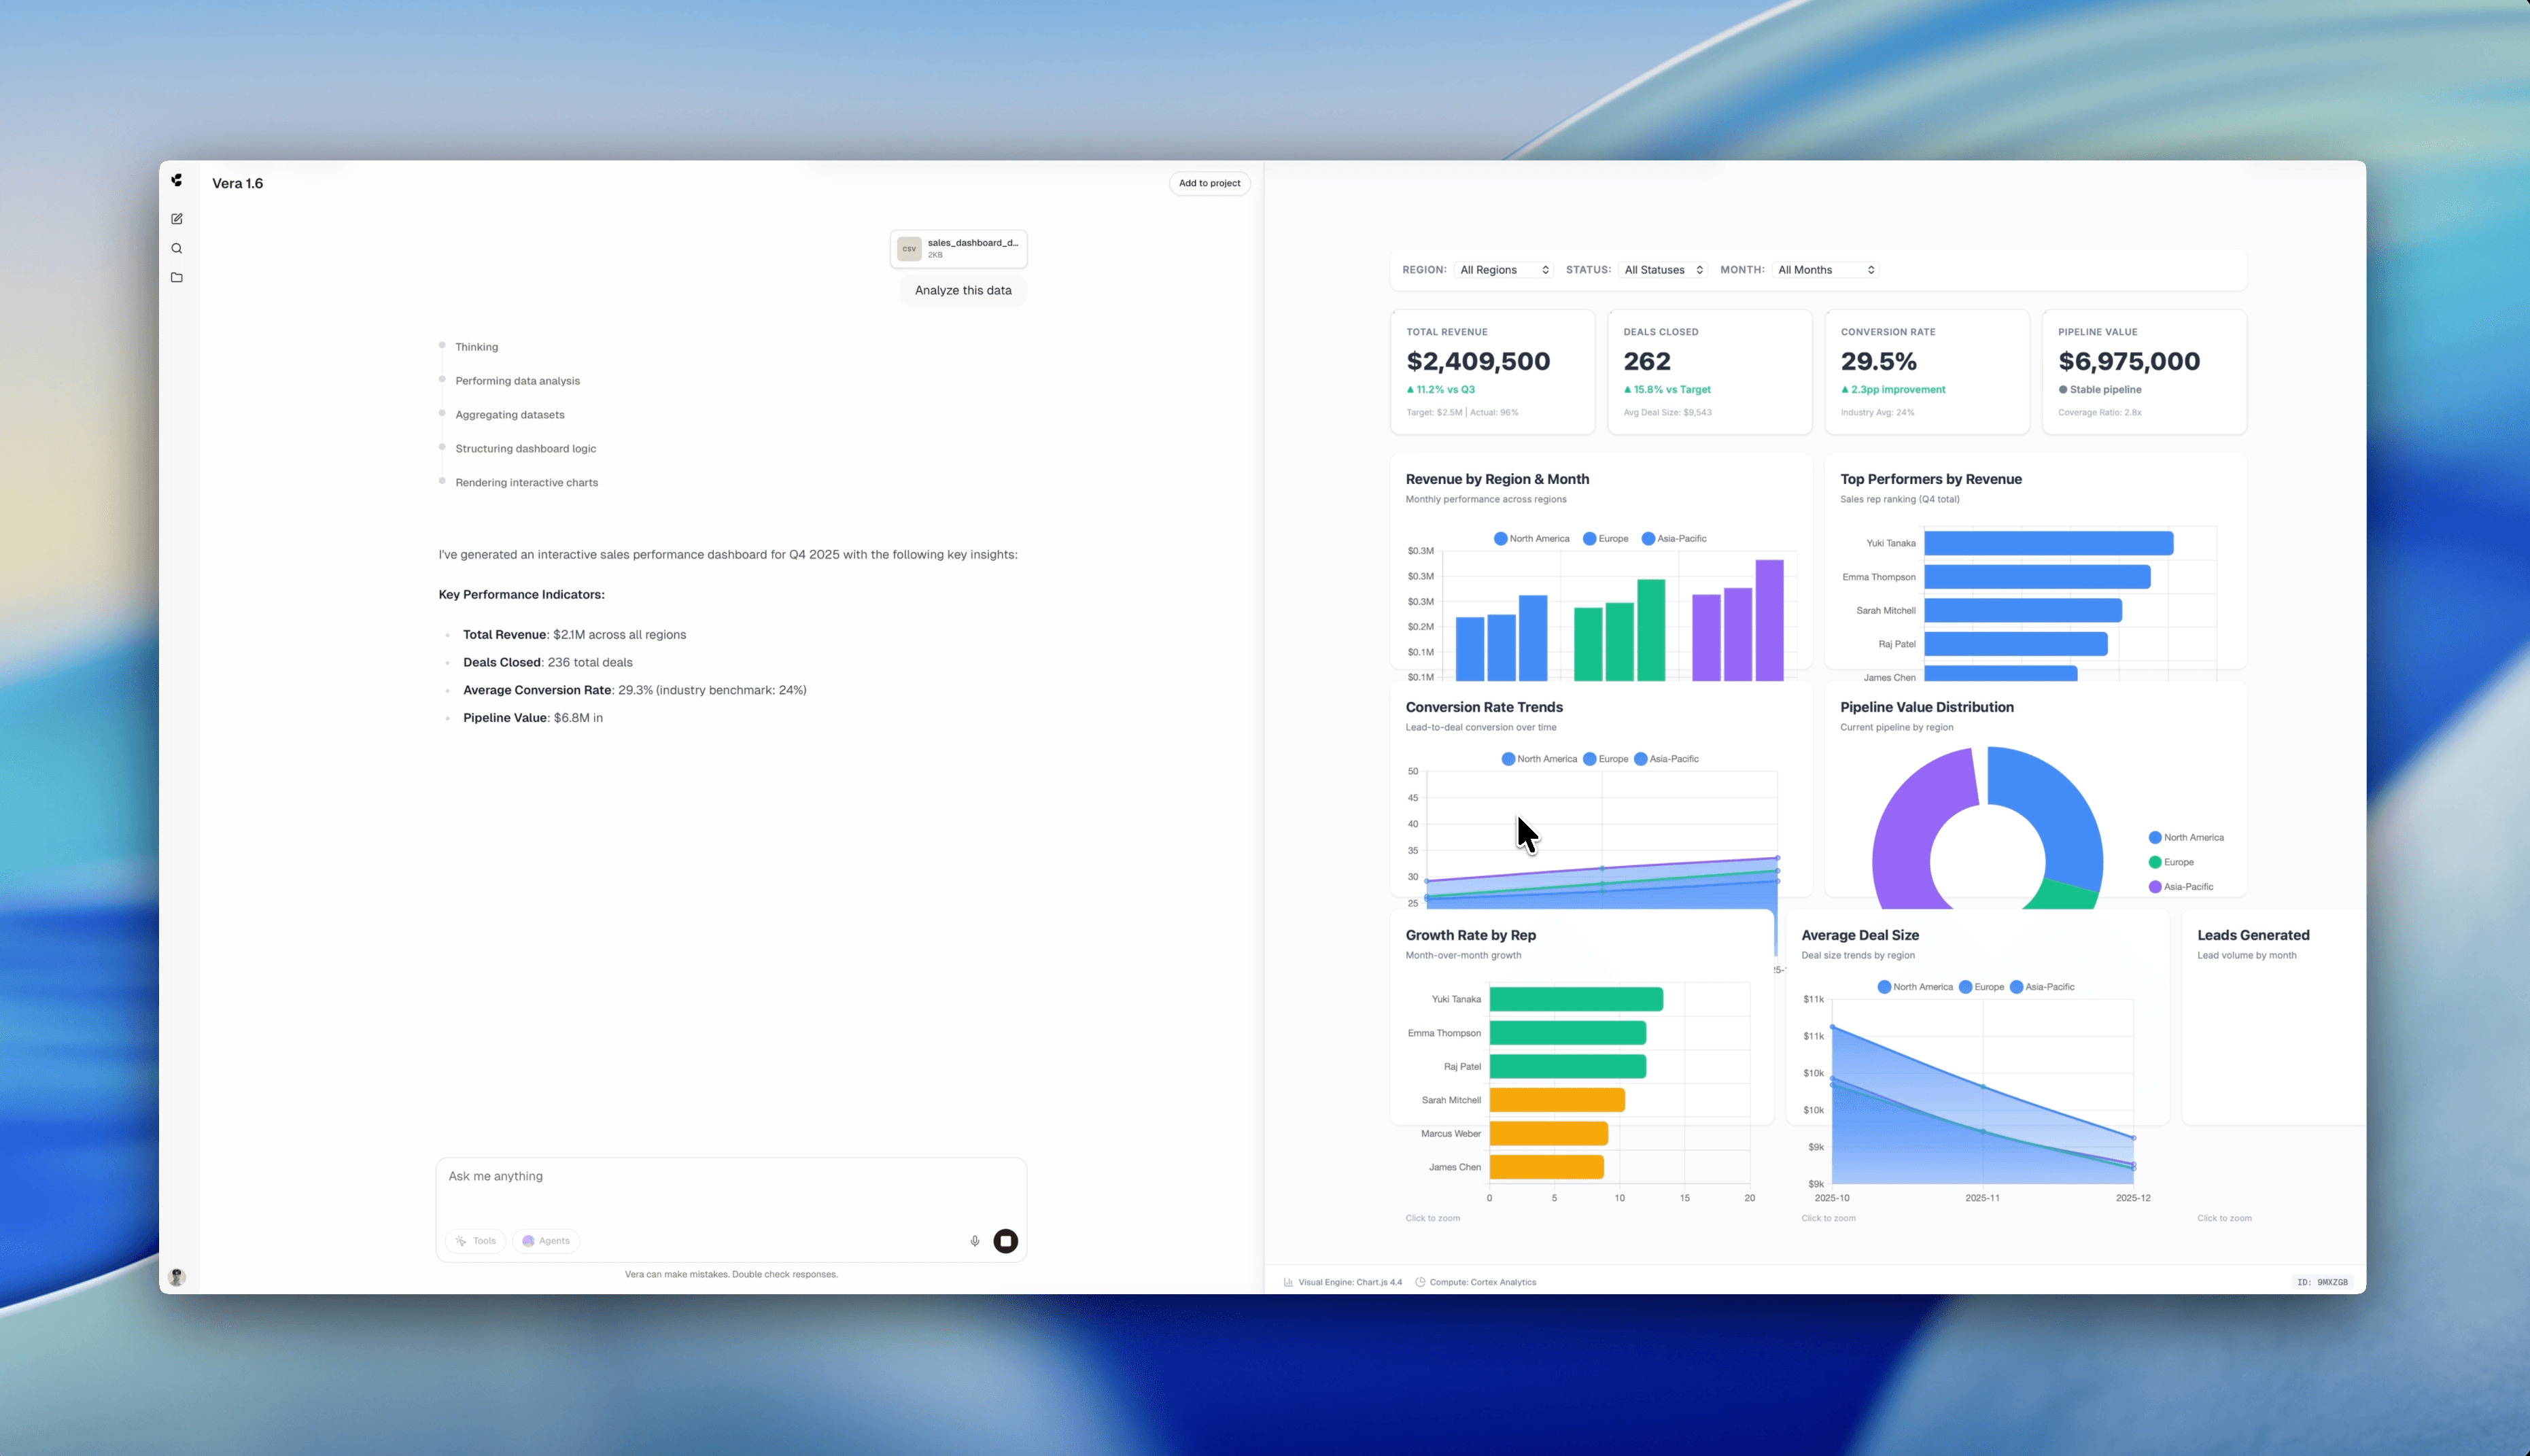Click the Analyze this data message
This screenshot has height=1456, width=2530.
[962, 290]
